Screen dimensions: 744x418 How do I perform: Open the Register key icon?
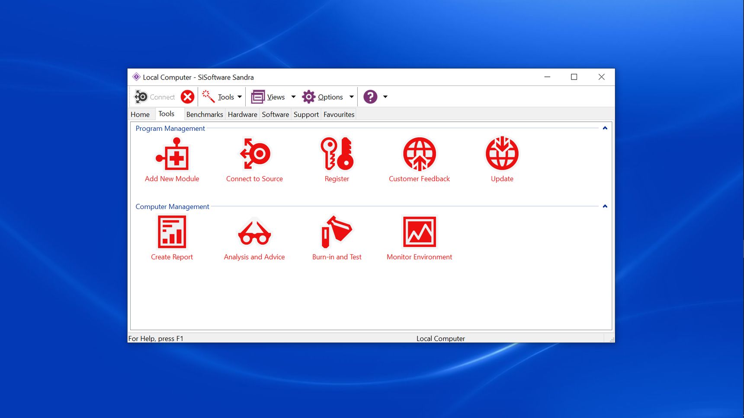coord(337,154)
